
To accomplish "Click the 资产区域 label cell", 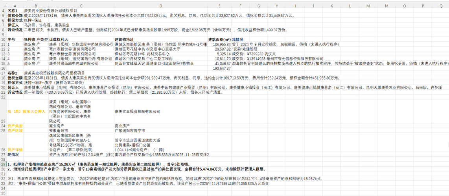I will 15,131.
